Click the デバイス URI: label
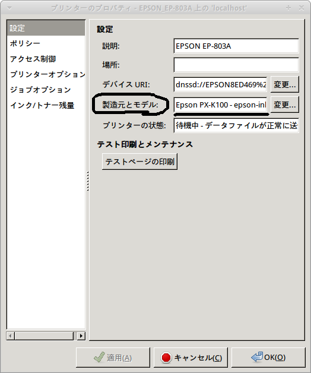 pyautogui.click(x=126, y=84)
